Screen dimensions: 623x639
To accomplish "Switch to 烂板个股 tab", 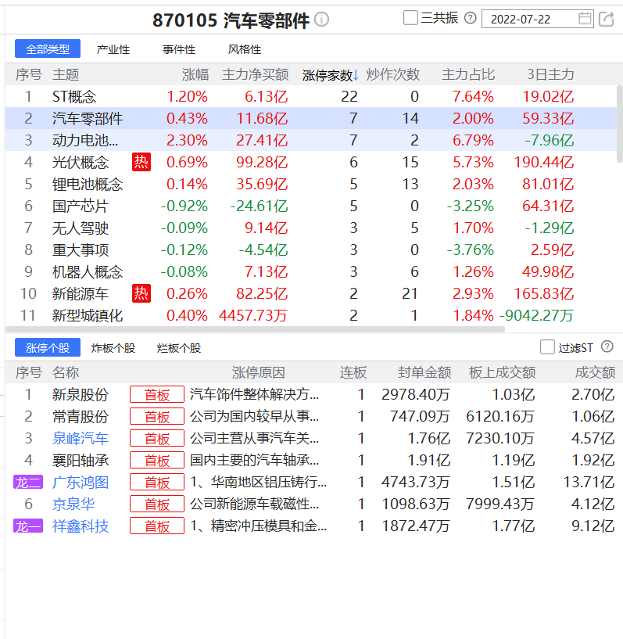I will 179,348.
